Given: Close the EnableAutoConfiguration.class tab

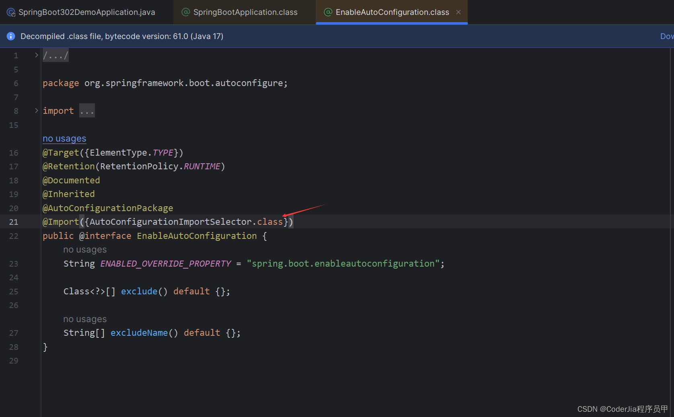Looking at the screenshot, I should (458, 12).
